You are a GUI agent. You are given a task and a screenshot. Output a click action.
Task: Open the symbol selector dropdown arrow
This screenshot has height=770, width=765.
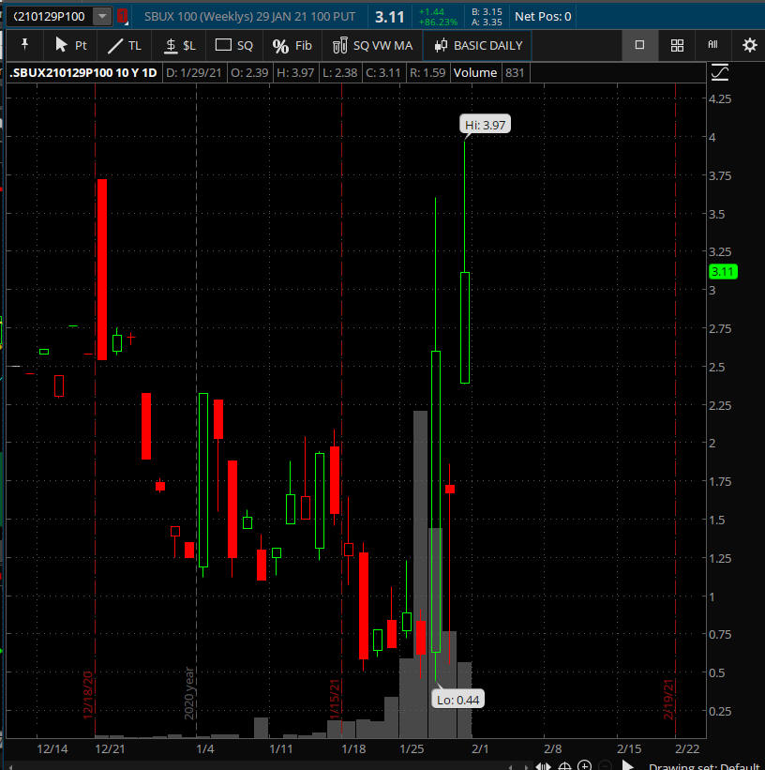click(x=101, y=16)
